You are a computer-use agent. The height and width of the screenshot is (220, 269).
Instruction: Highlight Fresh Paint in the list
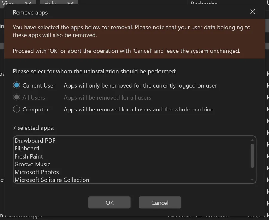(x=29, y=156)
